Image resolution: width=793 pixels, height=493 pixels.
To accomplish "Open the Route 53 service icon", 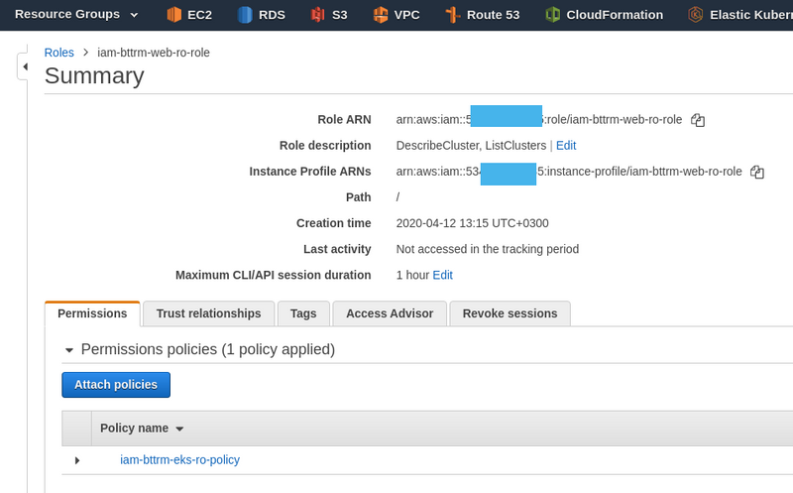I will click(x=452, y=15).
